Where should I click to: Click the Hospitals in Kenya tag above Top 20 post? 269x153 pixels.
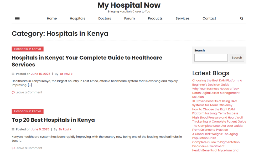coord(28,111)
